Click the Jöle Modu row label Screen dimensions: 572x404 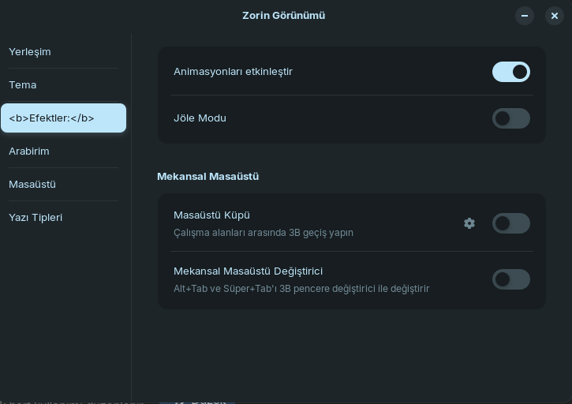(x=200, y=118)
